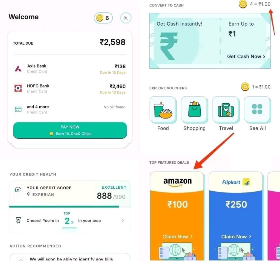Open the Shopping vouchers icon
Screen dimensions: 280x263
(194, 109)
